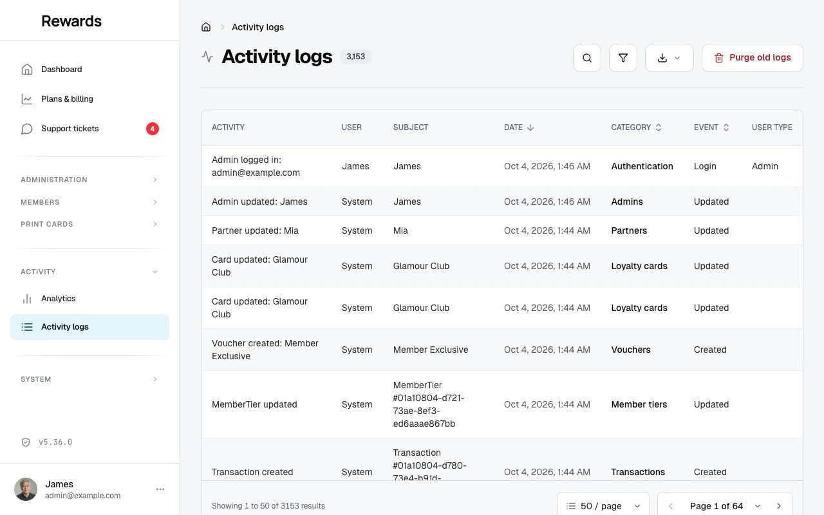Screen dimensions: 824x515
Task: Click the Activity logs list icon
Action: pyautogui.click(x=27, y=327)
